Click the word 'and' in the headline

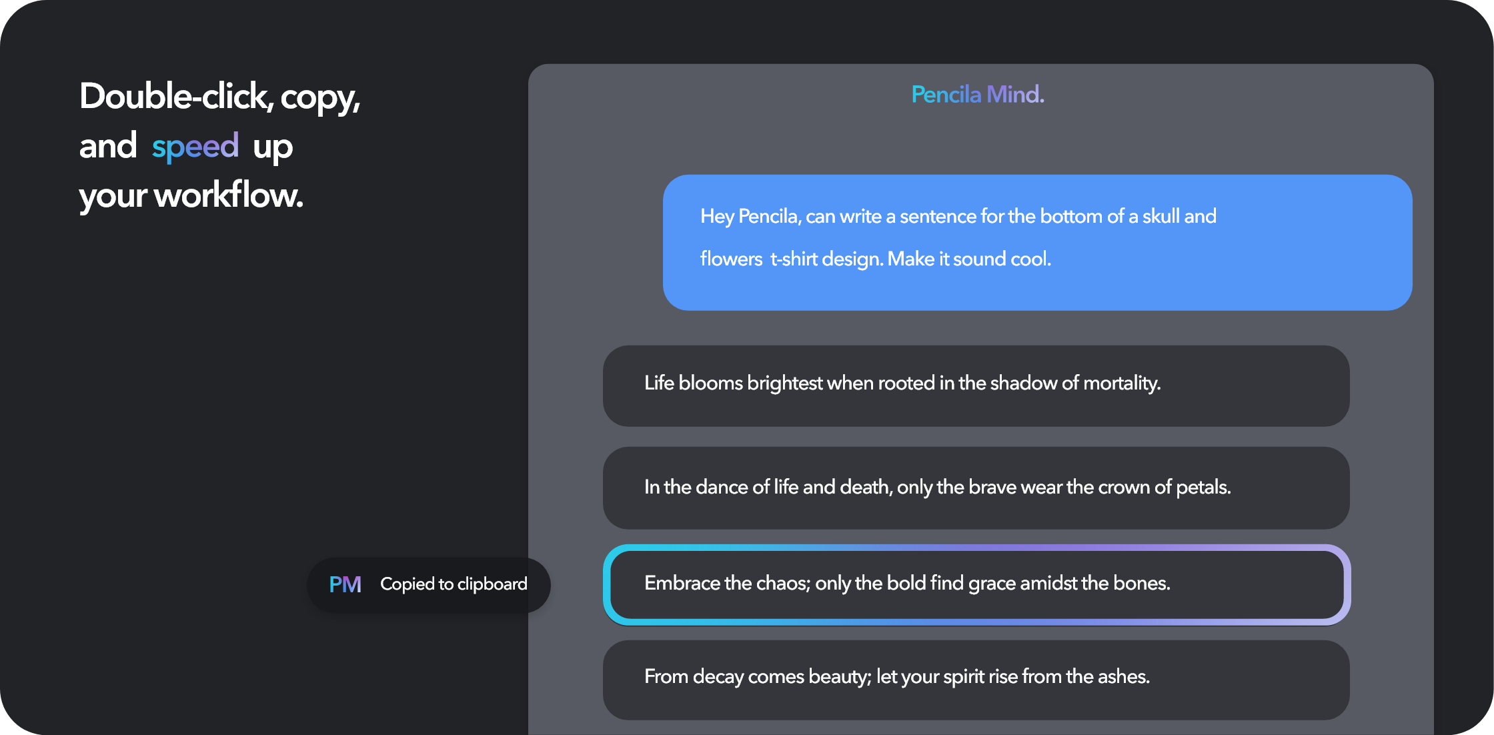(x=108, y=147)
